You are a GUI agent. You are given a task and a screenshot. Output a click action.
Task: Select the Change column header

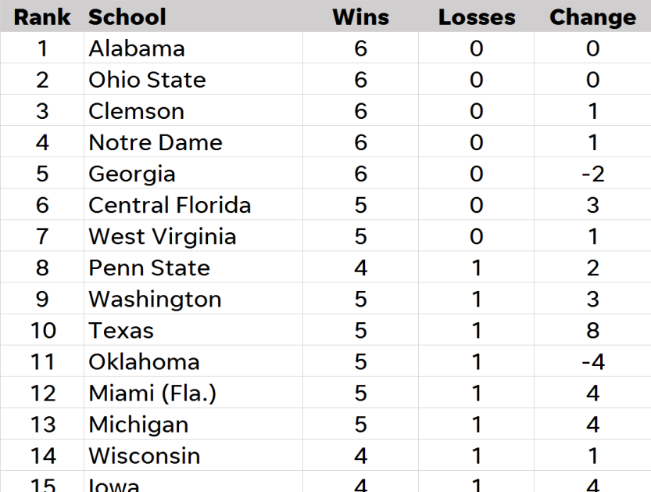pyautogui.click(x=592, y=17)
